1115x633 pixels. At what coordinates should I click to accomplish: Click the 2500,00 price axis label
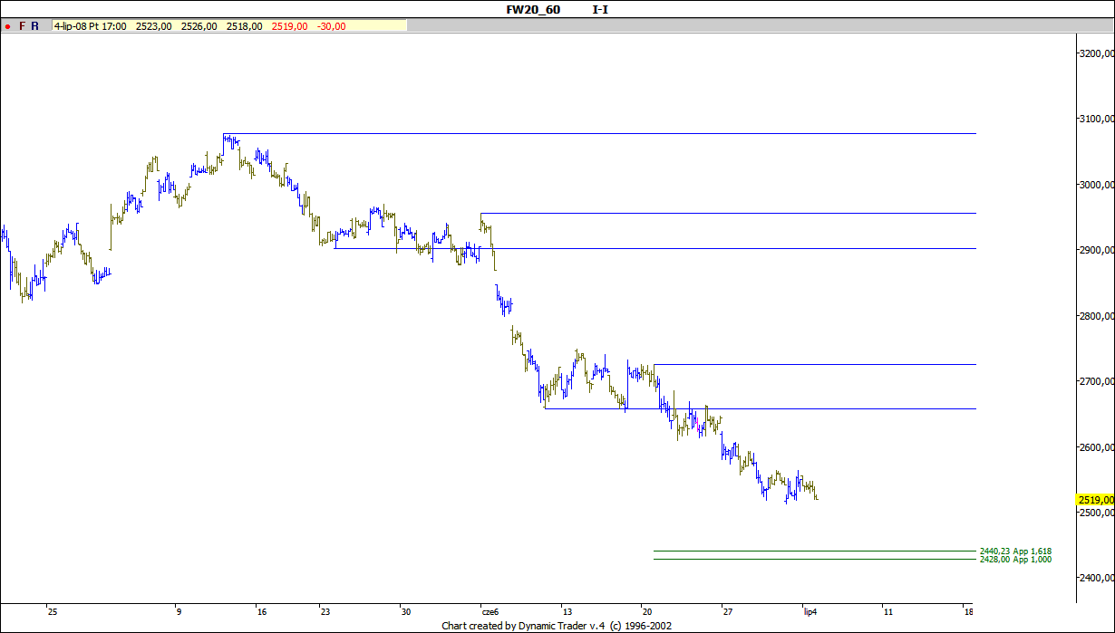click(x=1096, y=513)
